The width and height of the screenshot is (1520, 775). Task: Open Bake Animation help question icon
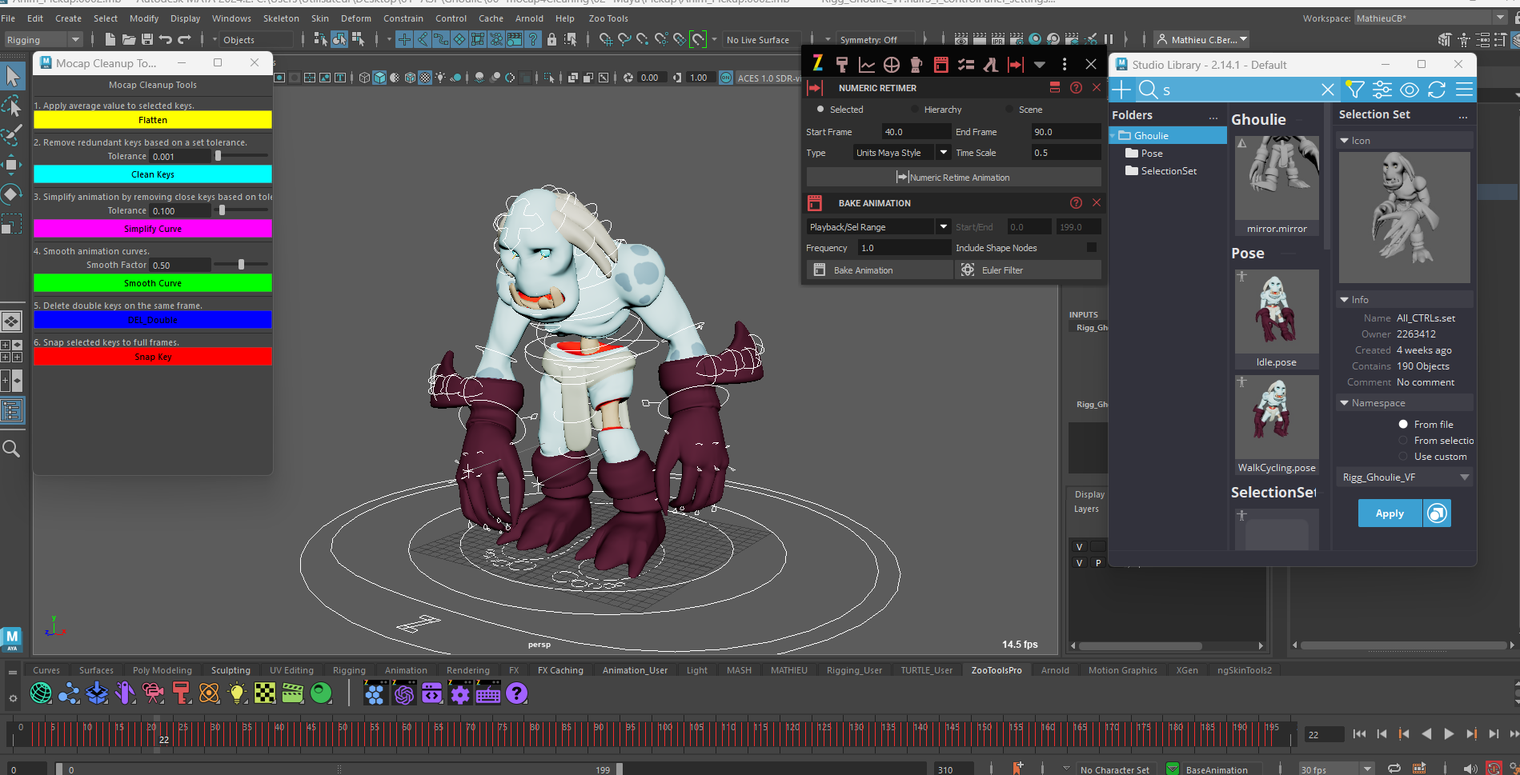(1076, 203)
